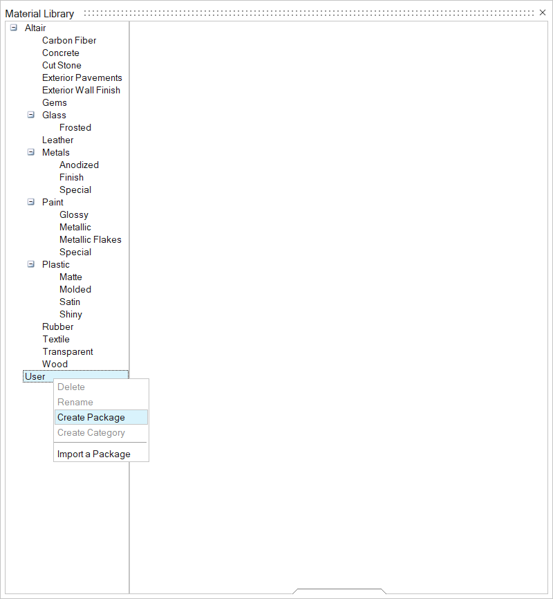
Task: Collapse the Plastic category expander
Action: [x=30, y=264]
